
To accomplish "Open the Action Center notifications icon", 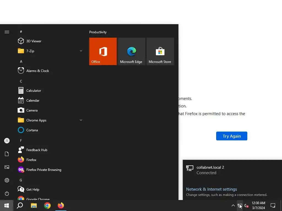I will [273, 206].
